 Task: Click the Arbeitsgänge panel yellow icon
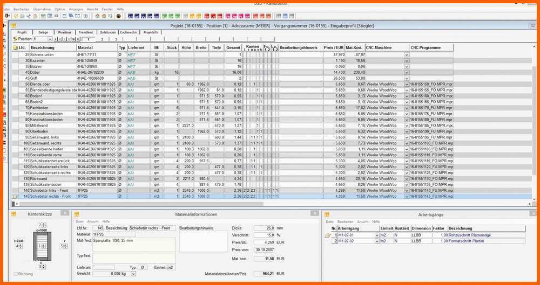(x=328, y=214)
